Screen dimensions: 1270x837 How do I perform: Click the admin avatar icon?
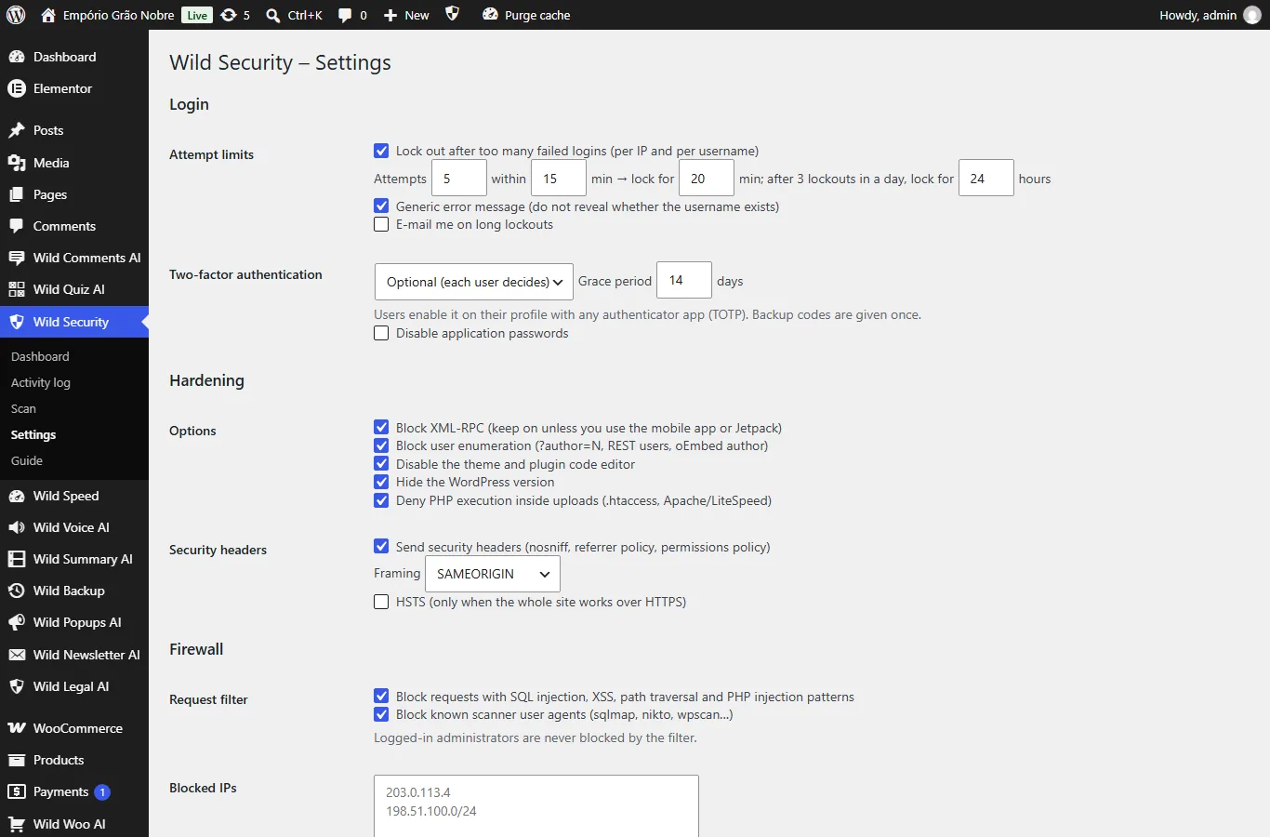pyautogui.click(x=1252, y=15)
